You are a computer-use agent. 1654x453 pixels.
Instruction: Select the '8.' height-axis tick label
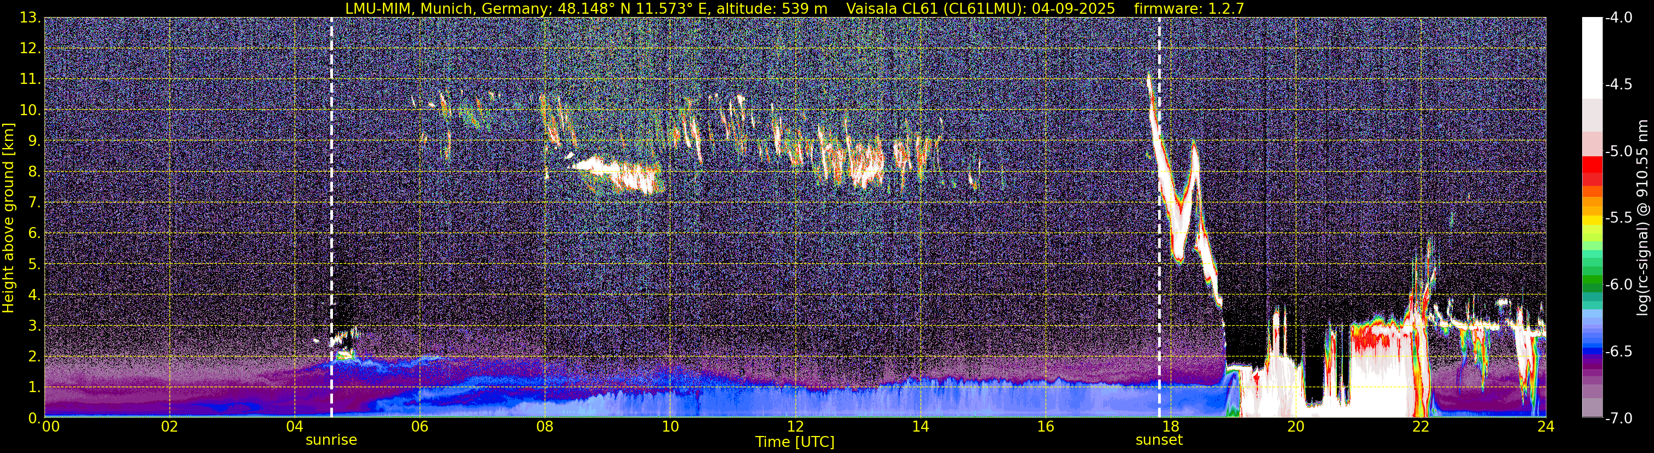click(x=35, y=172)
